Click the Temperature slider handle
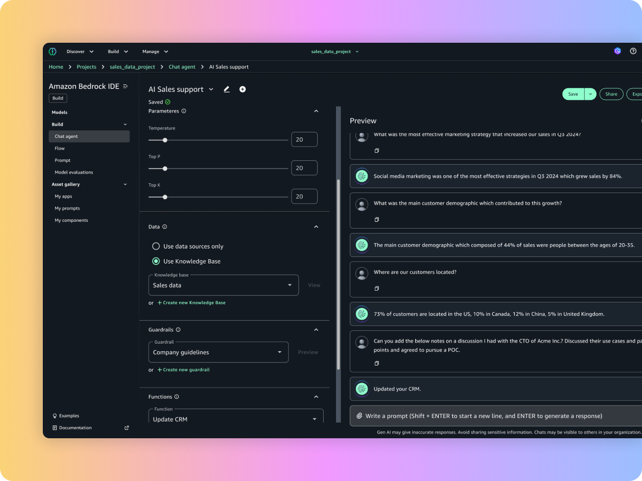 tap(165, 140)
